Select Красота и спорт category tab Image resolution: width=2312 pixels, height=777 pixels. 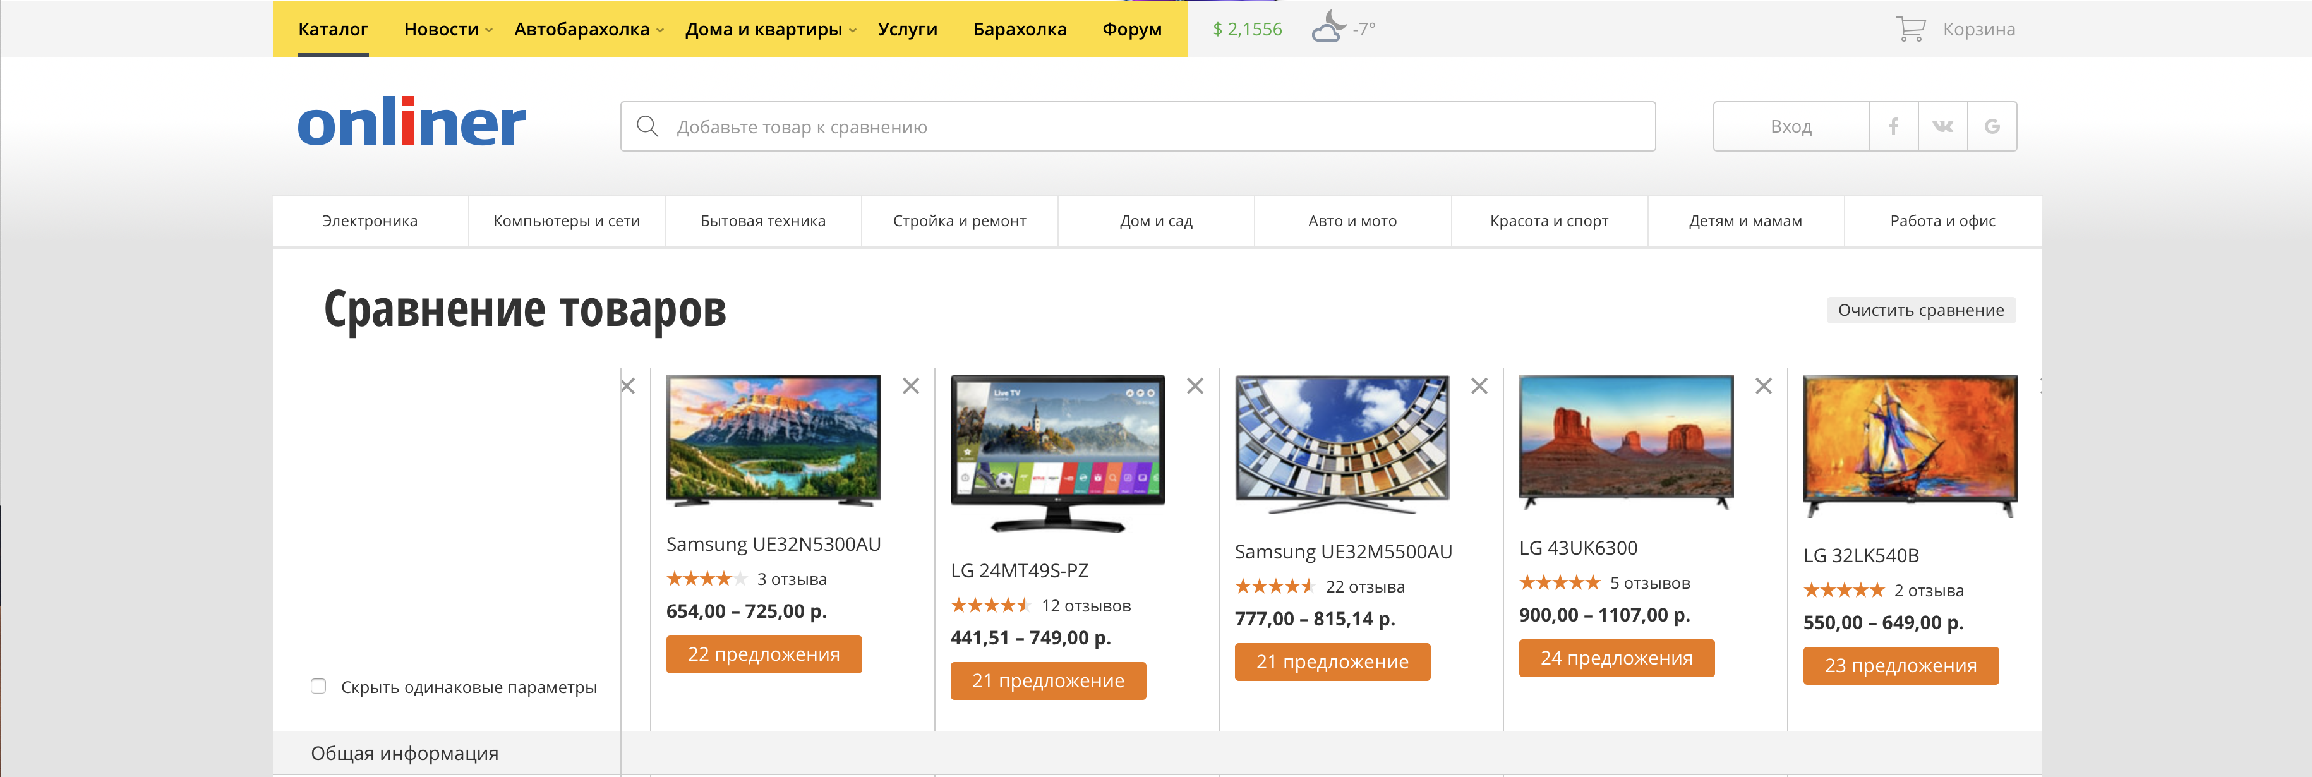1549,220
